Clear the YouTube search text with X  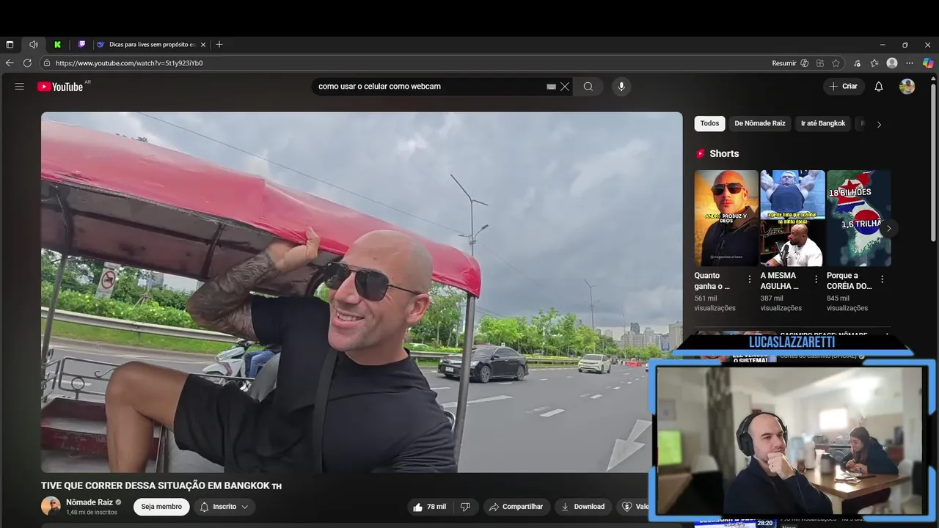click(565, 87)
